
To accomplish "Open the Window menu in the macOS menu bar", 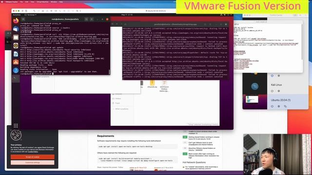I will coord(54,2).
